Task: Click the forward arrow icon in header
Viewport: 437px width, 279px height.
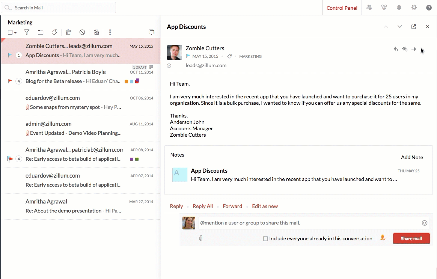Action: [x=414, y=49]
